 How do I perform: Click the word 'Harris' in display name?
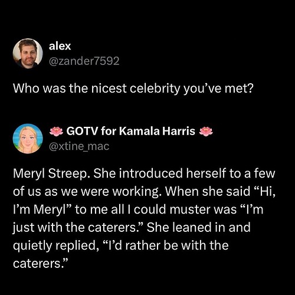point(179,131)
